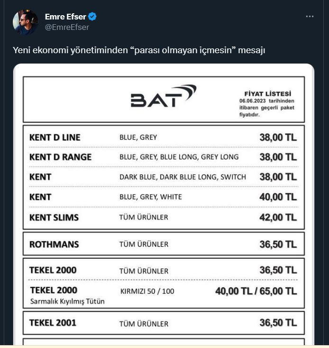Click the DARK BLUE, DARK BLUE LONG, SWITCH text

[183, 177]
